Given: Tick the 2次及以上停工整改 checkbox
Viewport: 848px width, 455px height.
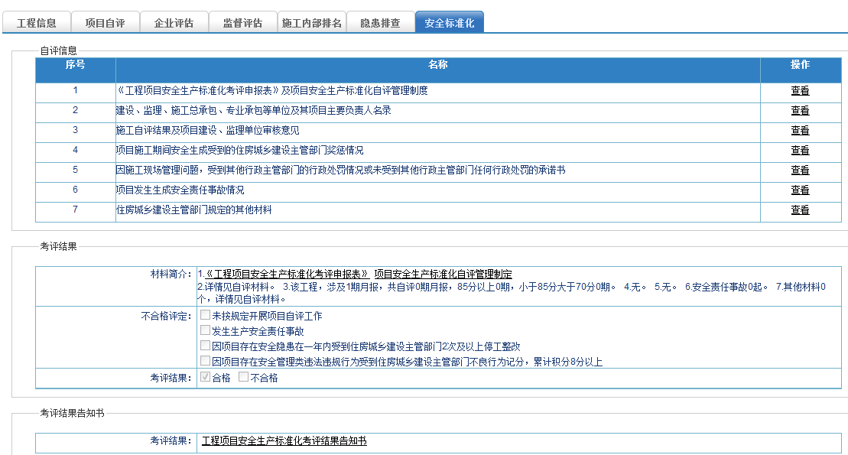Looking at the screenshot, I should point(205,346).
